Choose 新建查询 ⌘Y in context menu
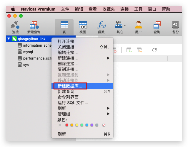This screenshot has height=147, width=188. [x=82, y=92]
